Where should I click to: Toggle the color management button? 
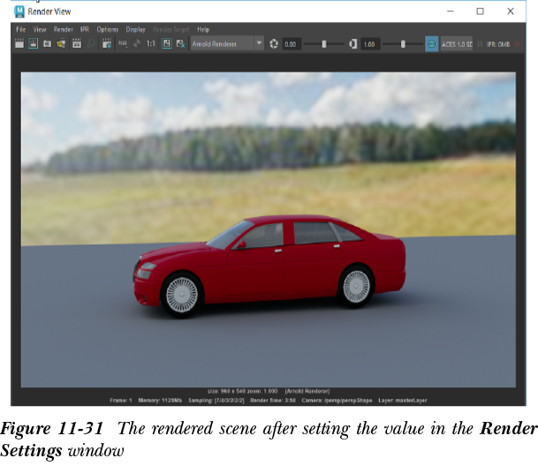pos(431,43)
